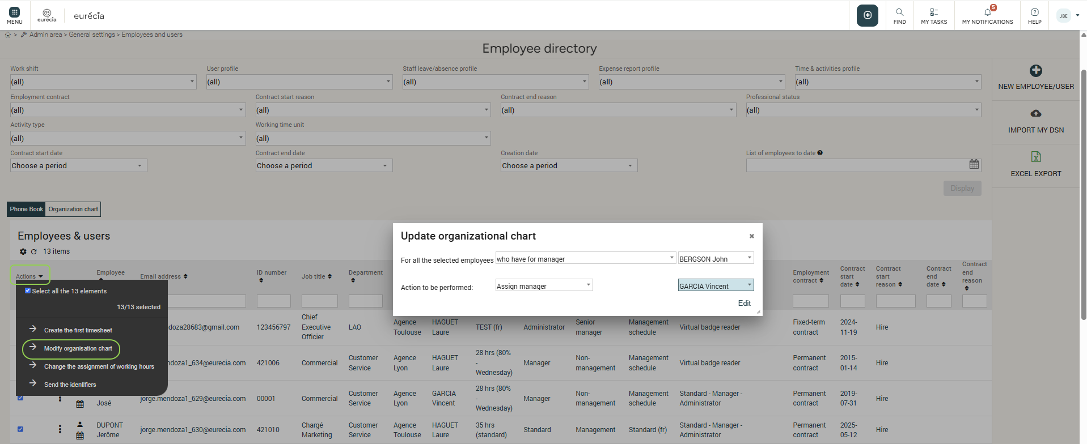Expand 'who have for manager' dropdown

[x=585, y=258]
